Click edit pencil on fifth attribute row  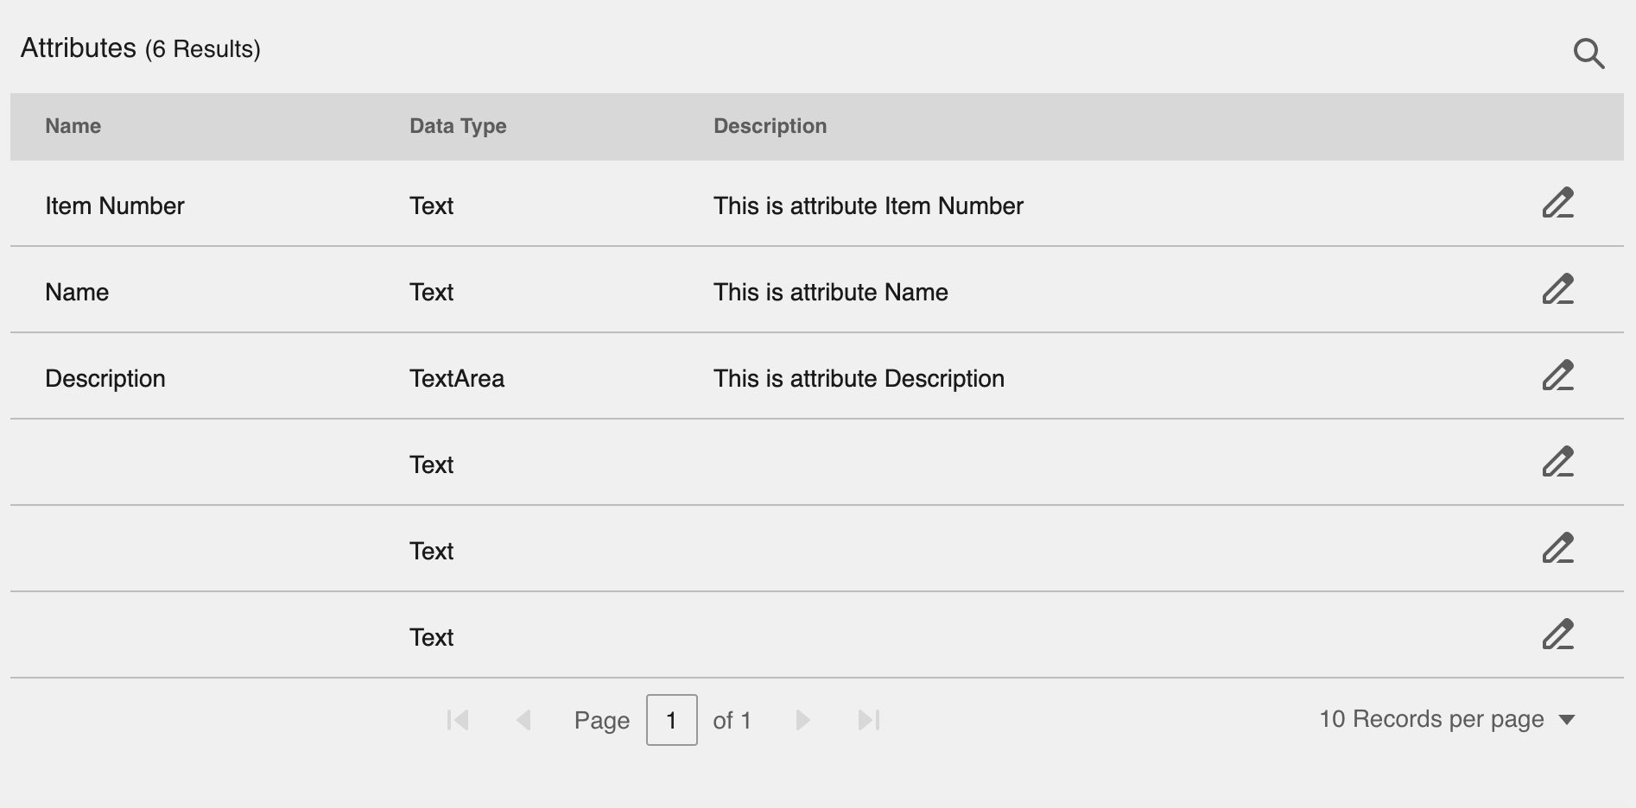click(x=1558, y=548)
